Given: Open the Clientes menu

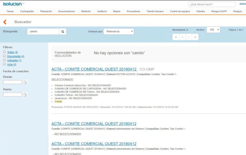Looking at the screenshot, I should click(x=200, y=11).
